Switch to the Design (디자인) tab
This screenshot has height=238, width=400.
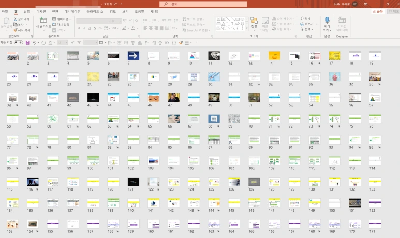(x=41, y=12)
